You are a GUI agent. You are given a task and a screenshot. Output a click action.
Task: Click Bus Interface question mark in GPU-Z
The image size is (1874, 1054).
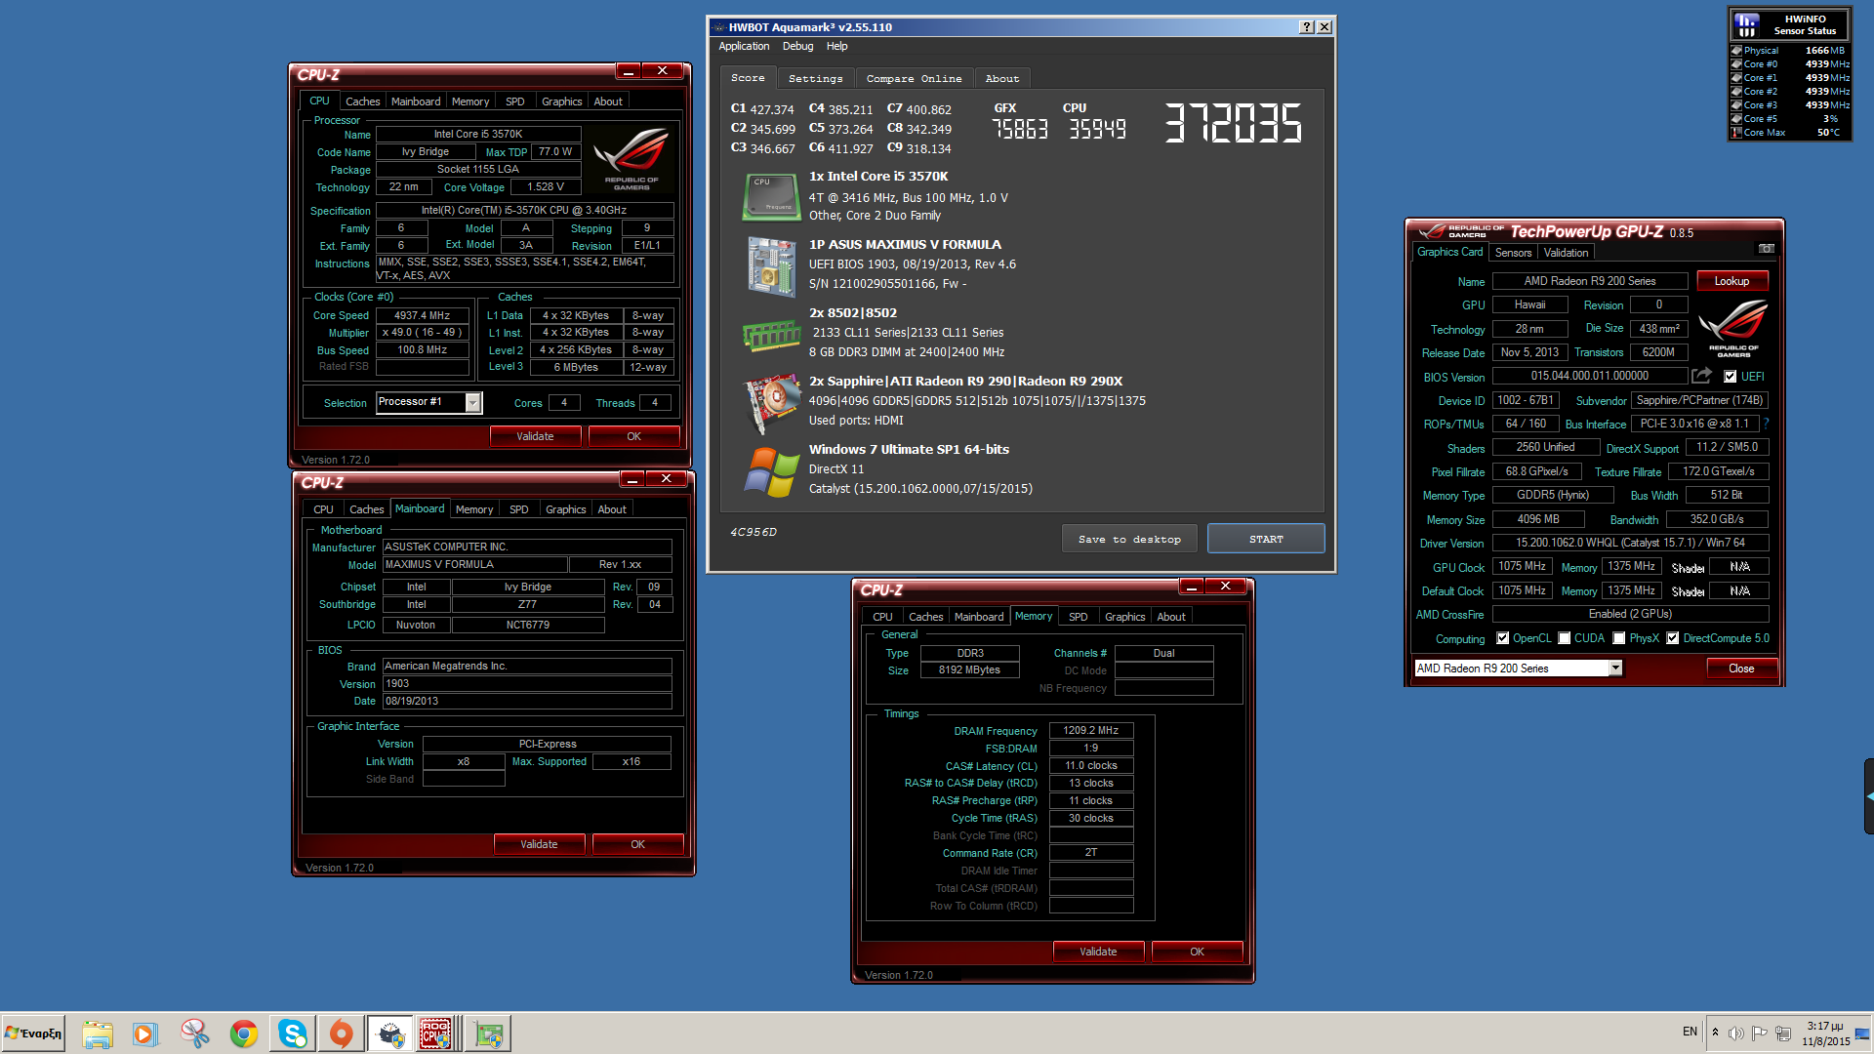(x=1767, y=424)
